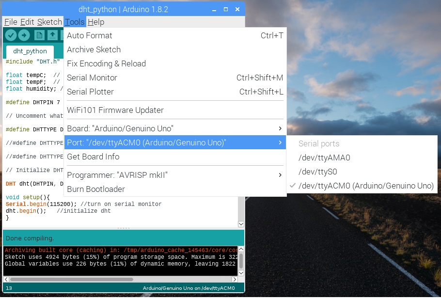Open the File menu
The width and height of the screenshot is (441, 300).
[11, 22]
